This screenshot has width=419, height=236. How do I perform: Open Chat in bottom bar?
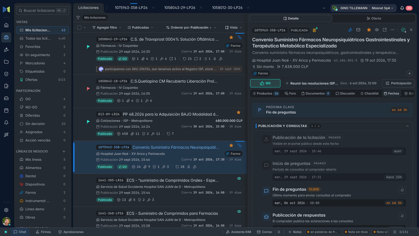tap(20, 232)
